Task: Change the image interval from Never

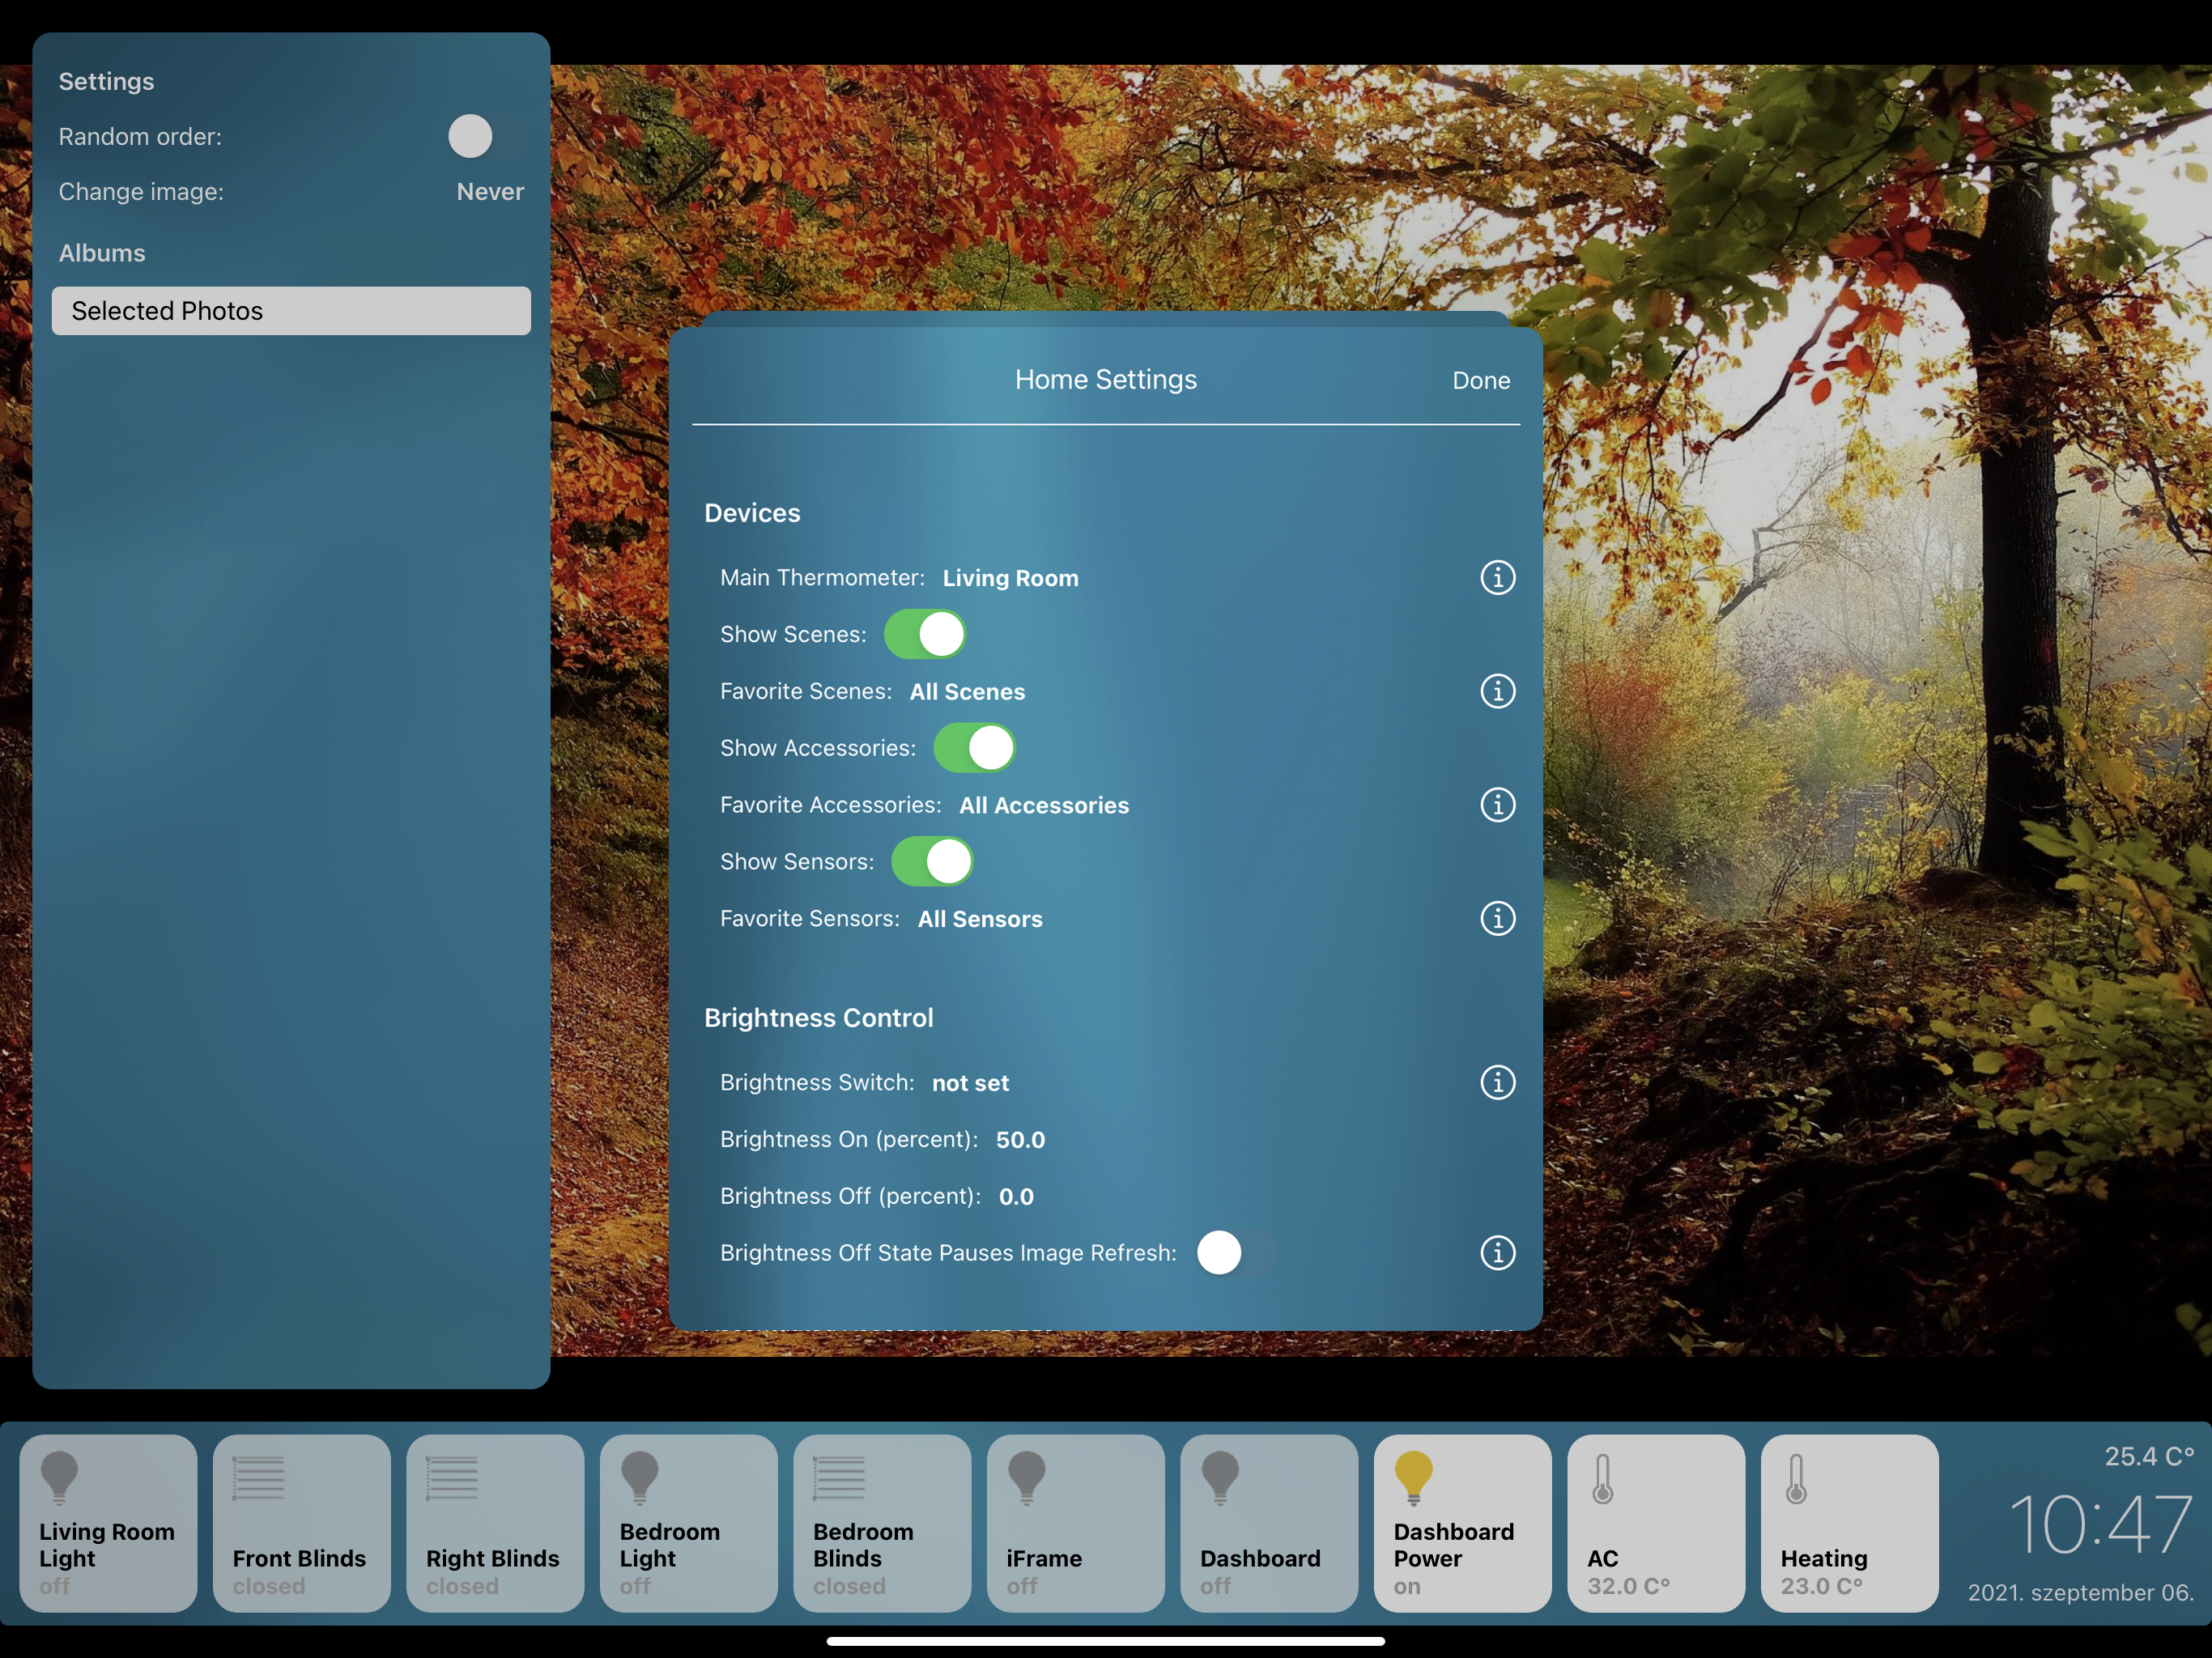Action: click(490, 192)
